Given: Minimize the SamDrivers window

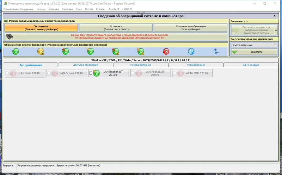Looking at the screenshot, I should coord(255,4).
